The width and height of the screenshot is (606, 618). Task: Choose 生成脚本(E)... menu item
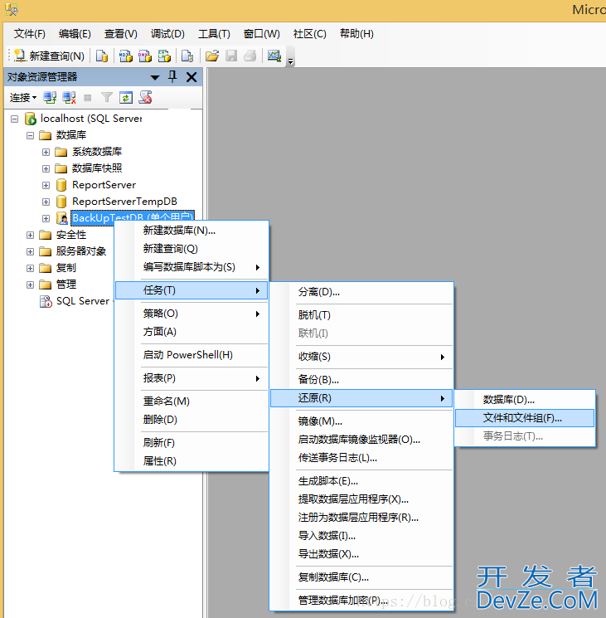click(x=361, y=481)
